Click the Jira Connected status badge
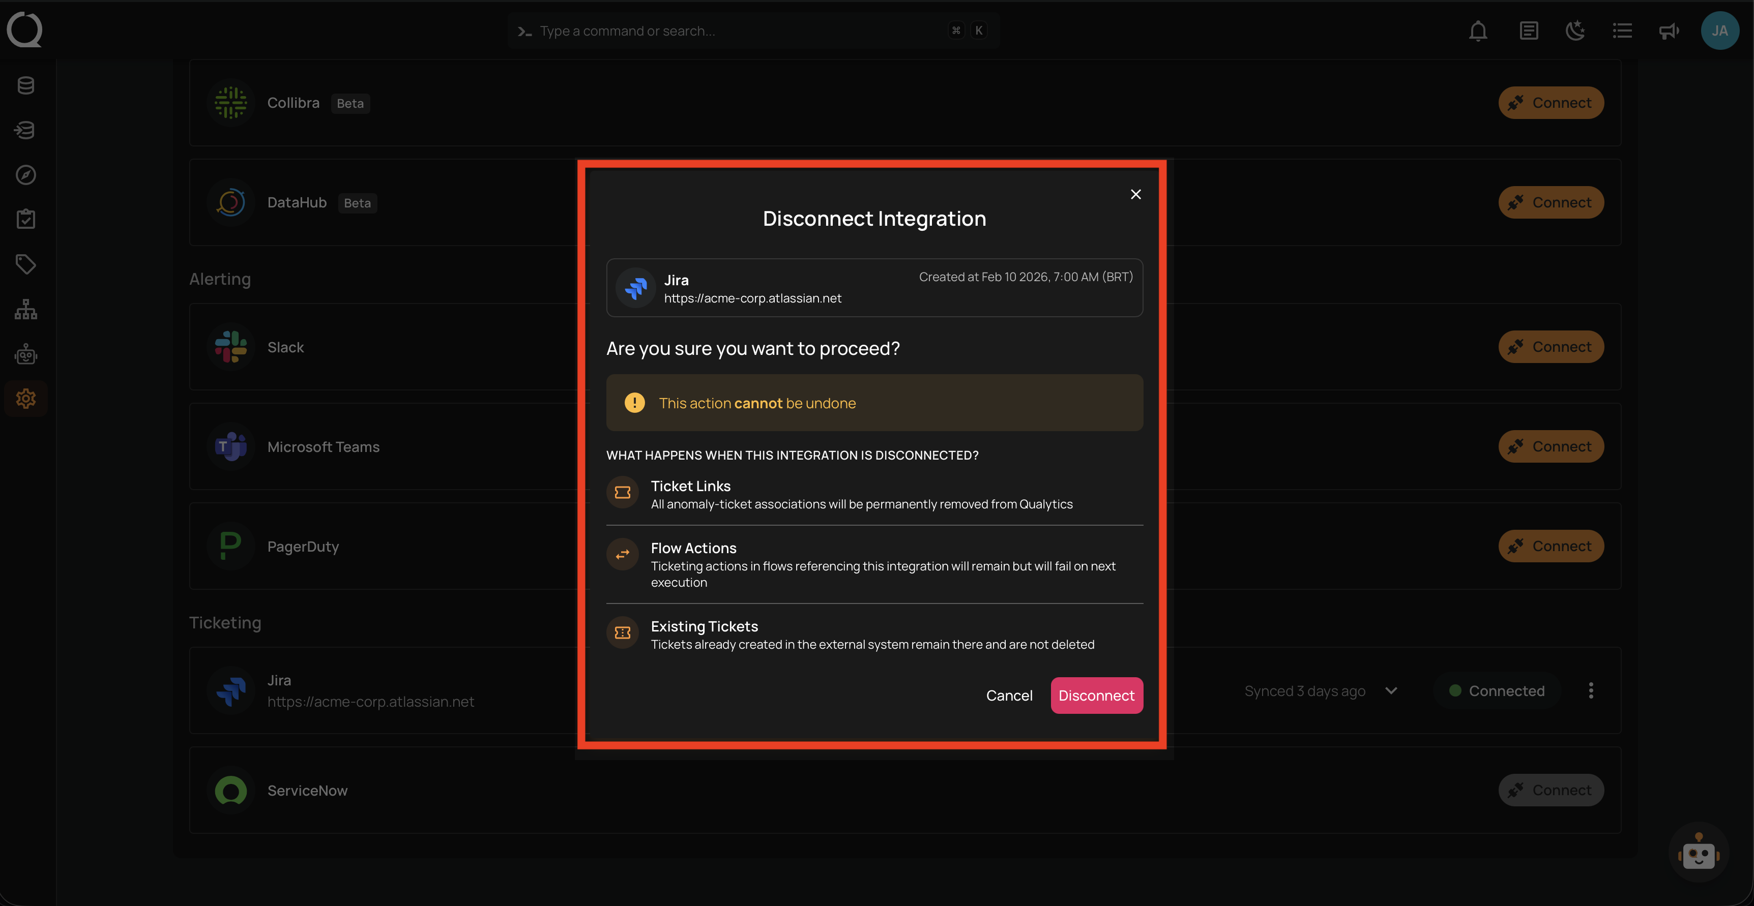The height and width of the screenshot is (906, 1754). click(1497, 691)
